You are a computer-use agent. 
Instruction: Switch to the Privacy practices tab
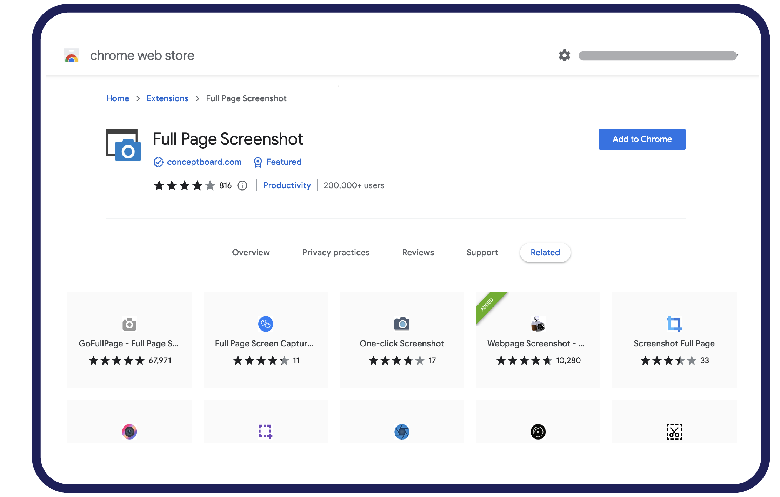point(335,253)
